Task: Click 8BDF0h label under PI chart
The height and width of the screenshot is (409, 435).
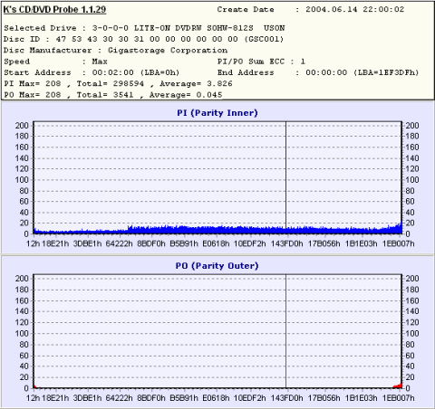Action: click(151, 243)
